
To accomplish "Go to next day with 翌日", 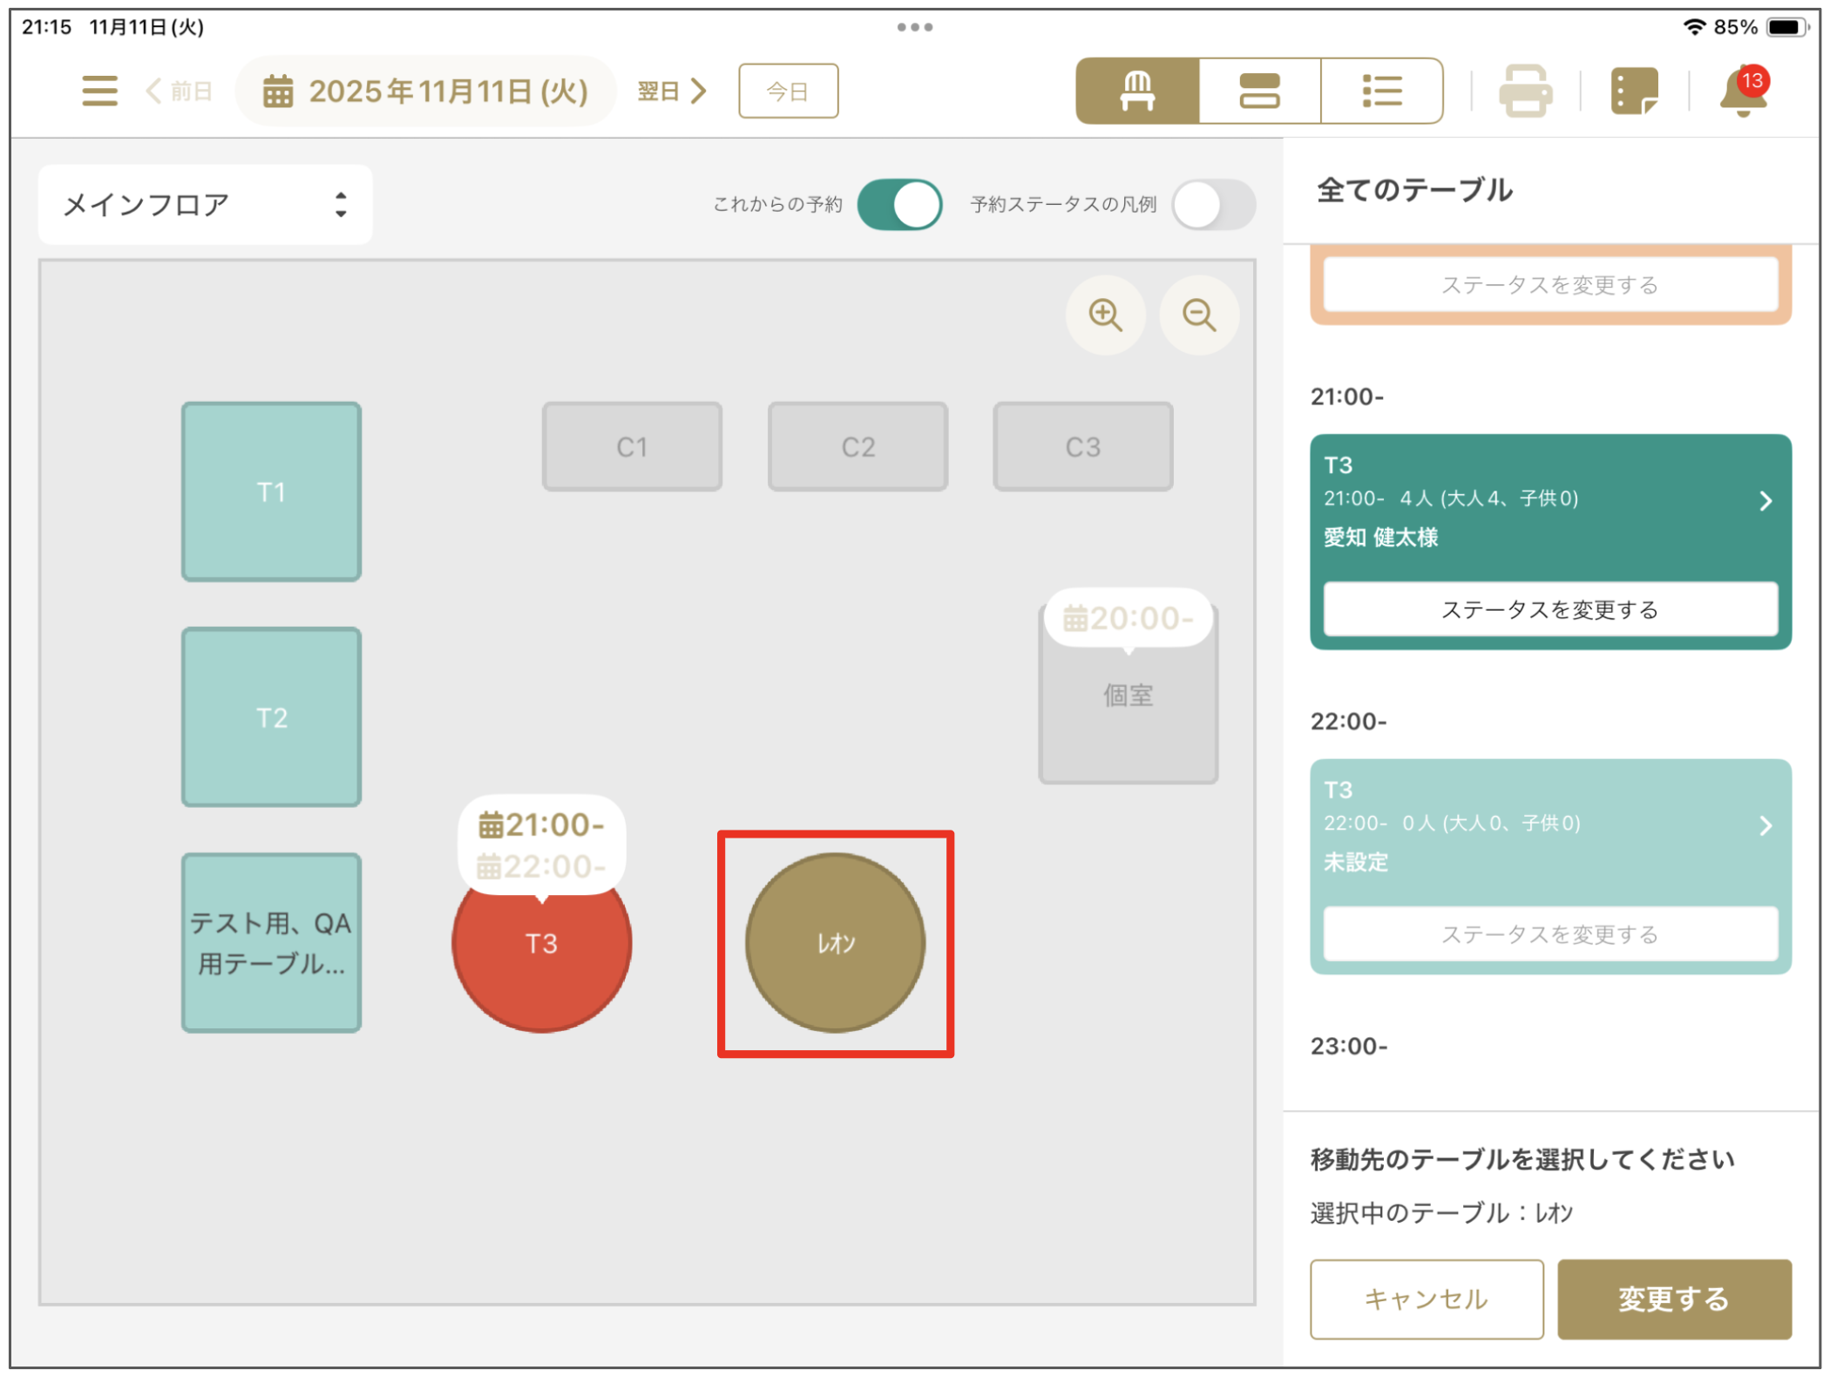I will tap(672, 91).
